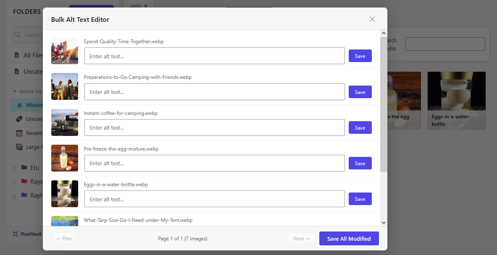497x255 pixels.
Task: Click the Unused files paperclip icon
Action: 19,119
